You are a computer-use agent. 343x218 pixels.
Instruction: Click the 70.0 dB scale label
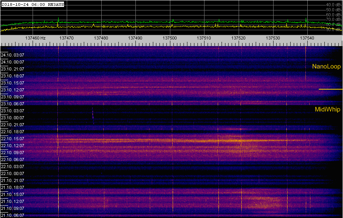tap(333, 19)
